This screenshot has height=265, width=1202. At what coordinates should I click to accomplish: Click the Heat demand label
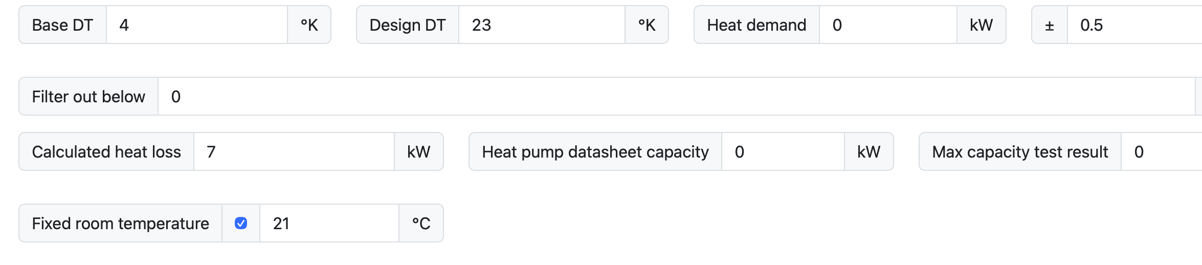point(756,25)
